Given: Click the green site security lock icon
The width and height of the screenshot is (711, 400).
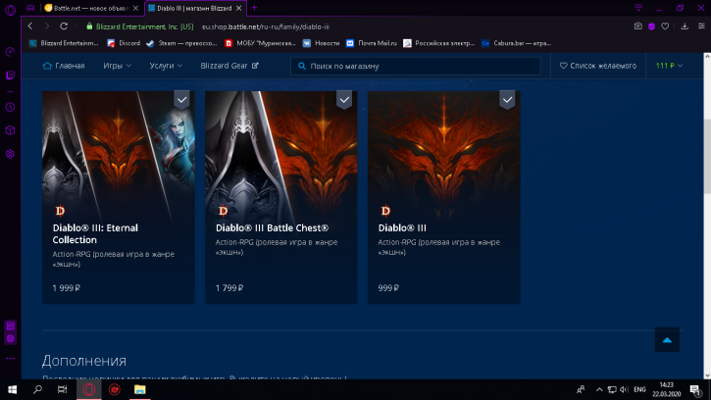Looking at the screenshot, I should 89,26.
